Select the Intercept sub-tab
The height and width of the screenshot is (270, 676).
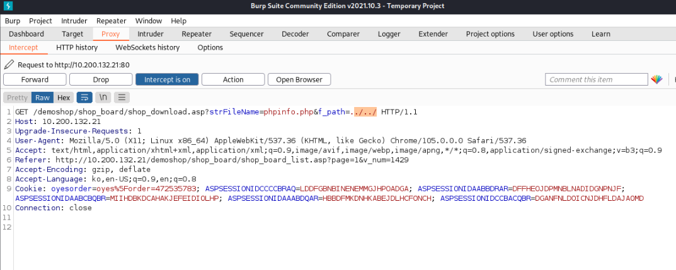point(23,47)
